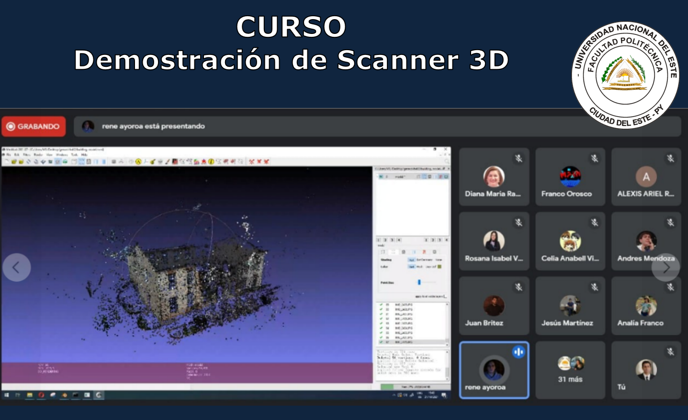Select Andres Mendoza participant tile
Screen dimensions: 688x420
[x=645, y=241]
